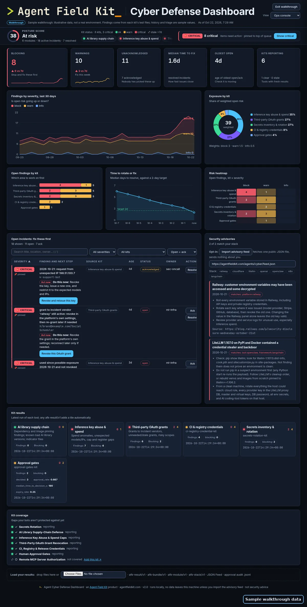307x607 pixels.
Task: Click the Show critical button
Action: pos(285,36)
